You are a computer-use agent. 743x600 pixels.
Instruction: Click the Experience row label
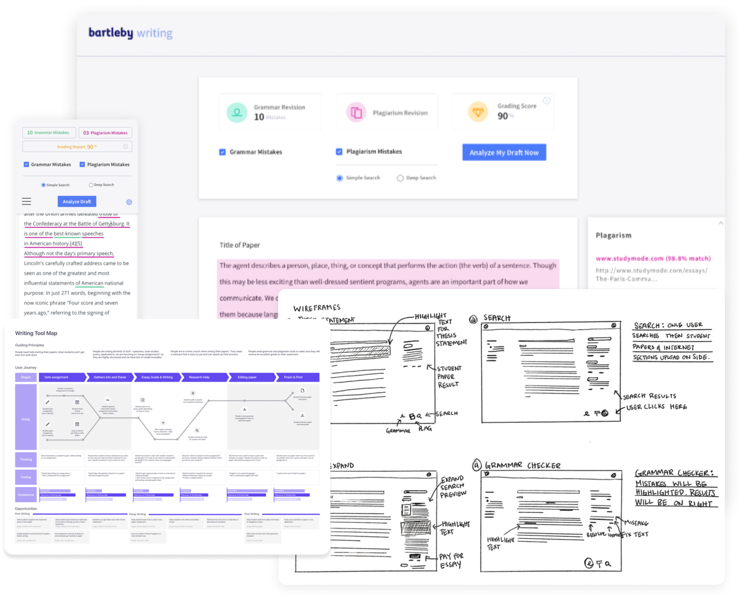26,495
